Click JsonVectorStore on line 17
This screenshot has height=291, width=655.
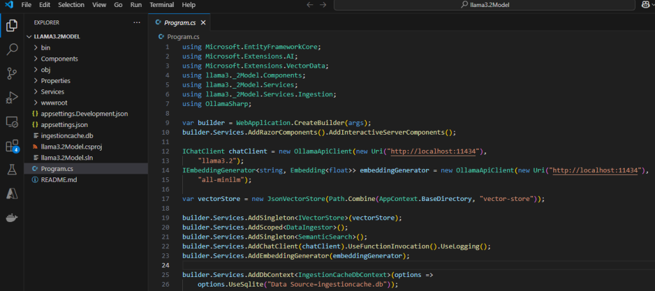tap(296, 199)
